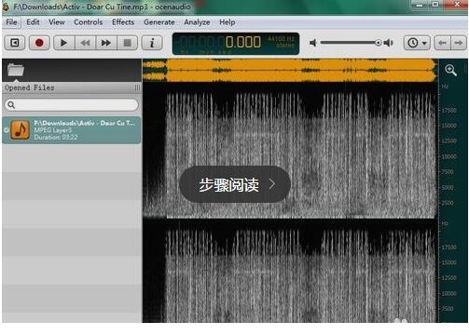Click the lower channel spectrogram
Screen dimensions: 469x335
tap(290, 272)
